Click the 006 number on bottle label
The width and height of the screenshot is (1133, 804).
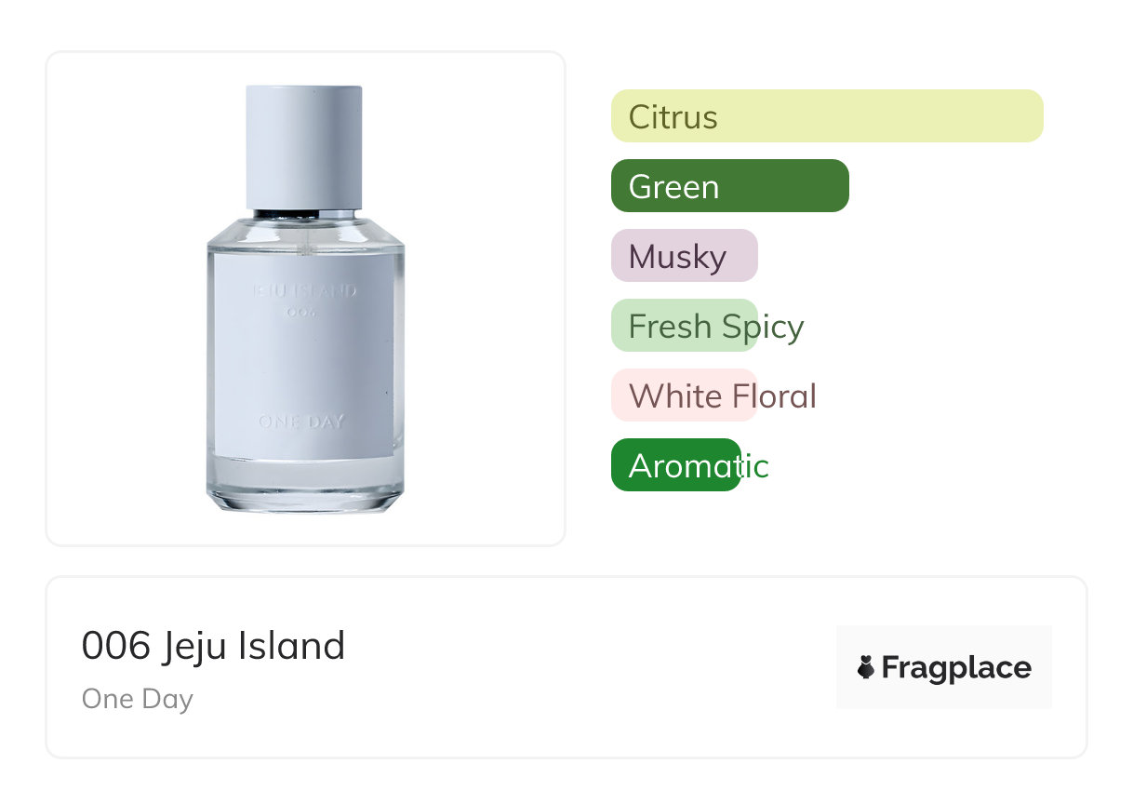point(303,314)
